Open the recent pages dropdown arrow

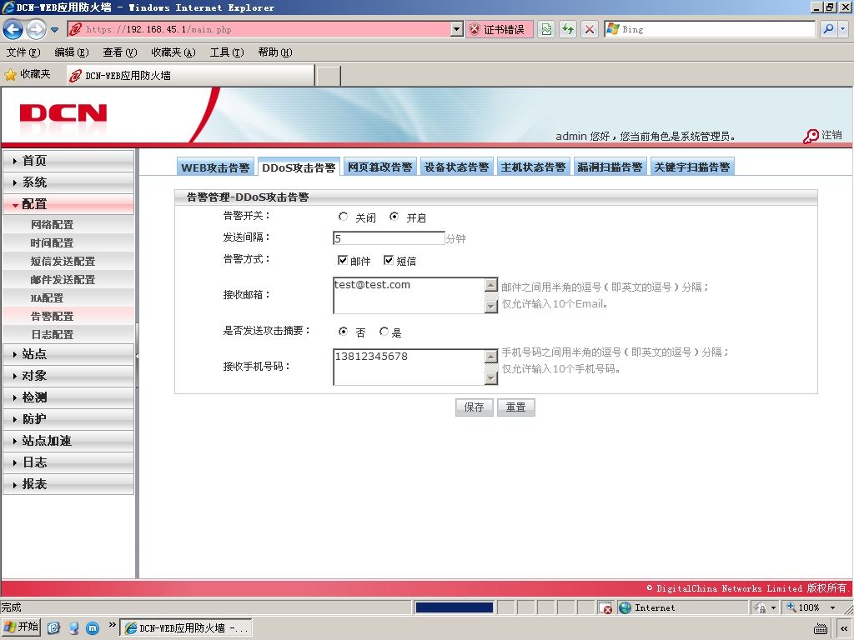point(54,30)
